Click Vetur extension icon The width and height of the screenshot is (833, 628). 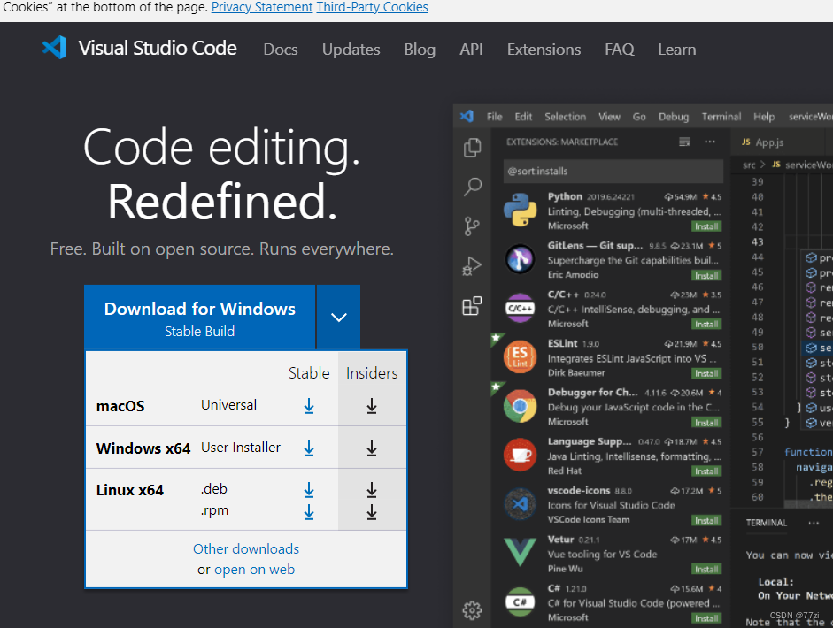tap(521, 552)
